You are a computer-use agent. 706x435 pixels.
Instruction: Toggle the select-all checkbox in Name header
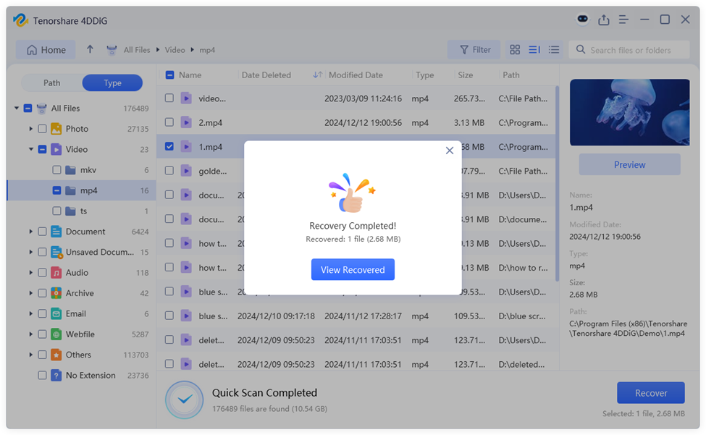click(x=169, y=75)
